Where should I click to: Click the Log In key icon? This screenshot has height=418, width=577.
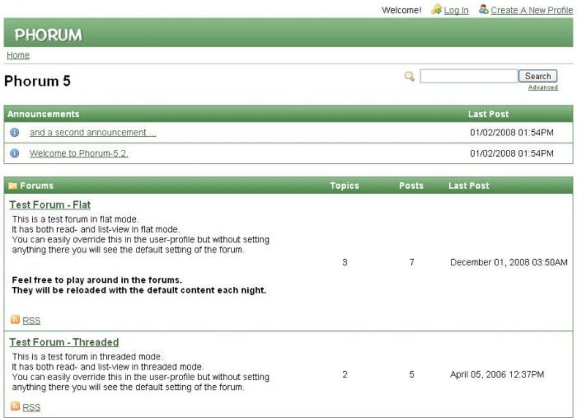[437, 10]
